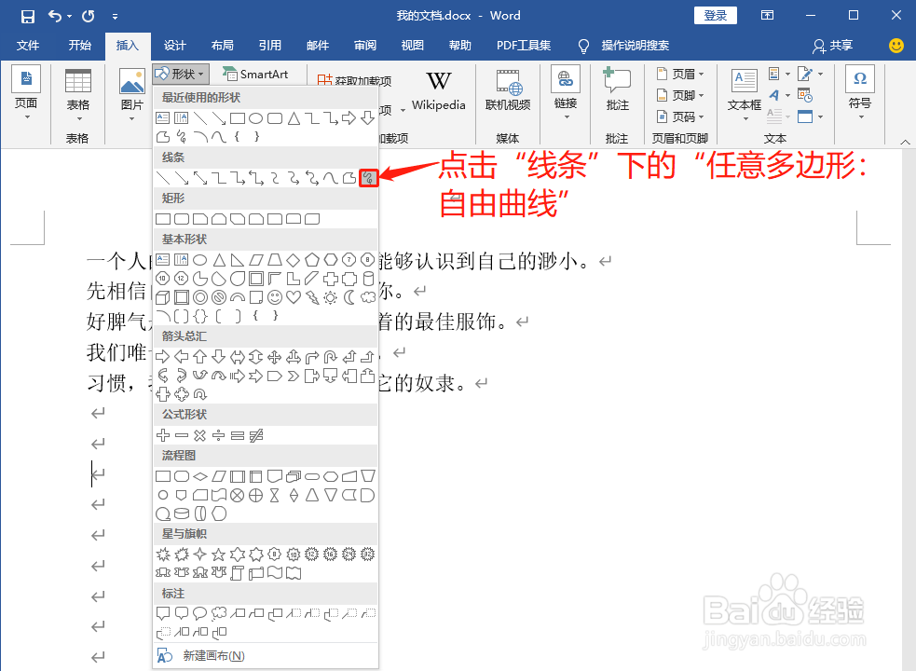
Task: Open the 形状 shapes dropdown
Action: pyautogui.click(x=181, y=75)
